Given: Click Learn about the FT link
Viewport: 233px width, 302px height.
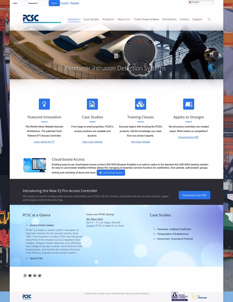Looking at the screenshot, I should pyautogui.click(x=44, y=142).
